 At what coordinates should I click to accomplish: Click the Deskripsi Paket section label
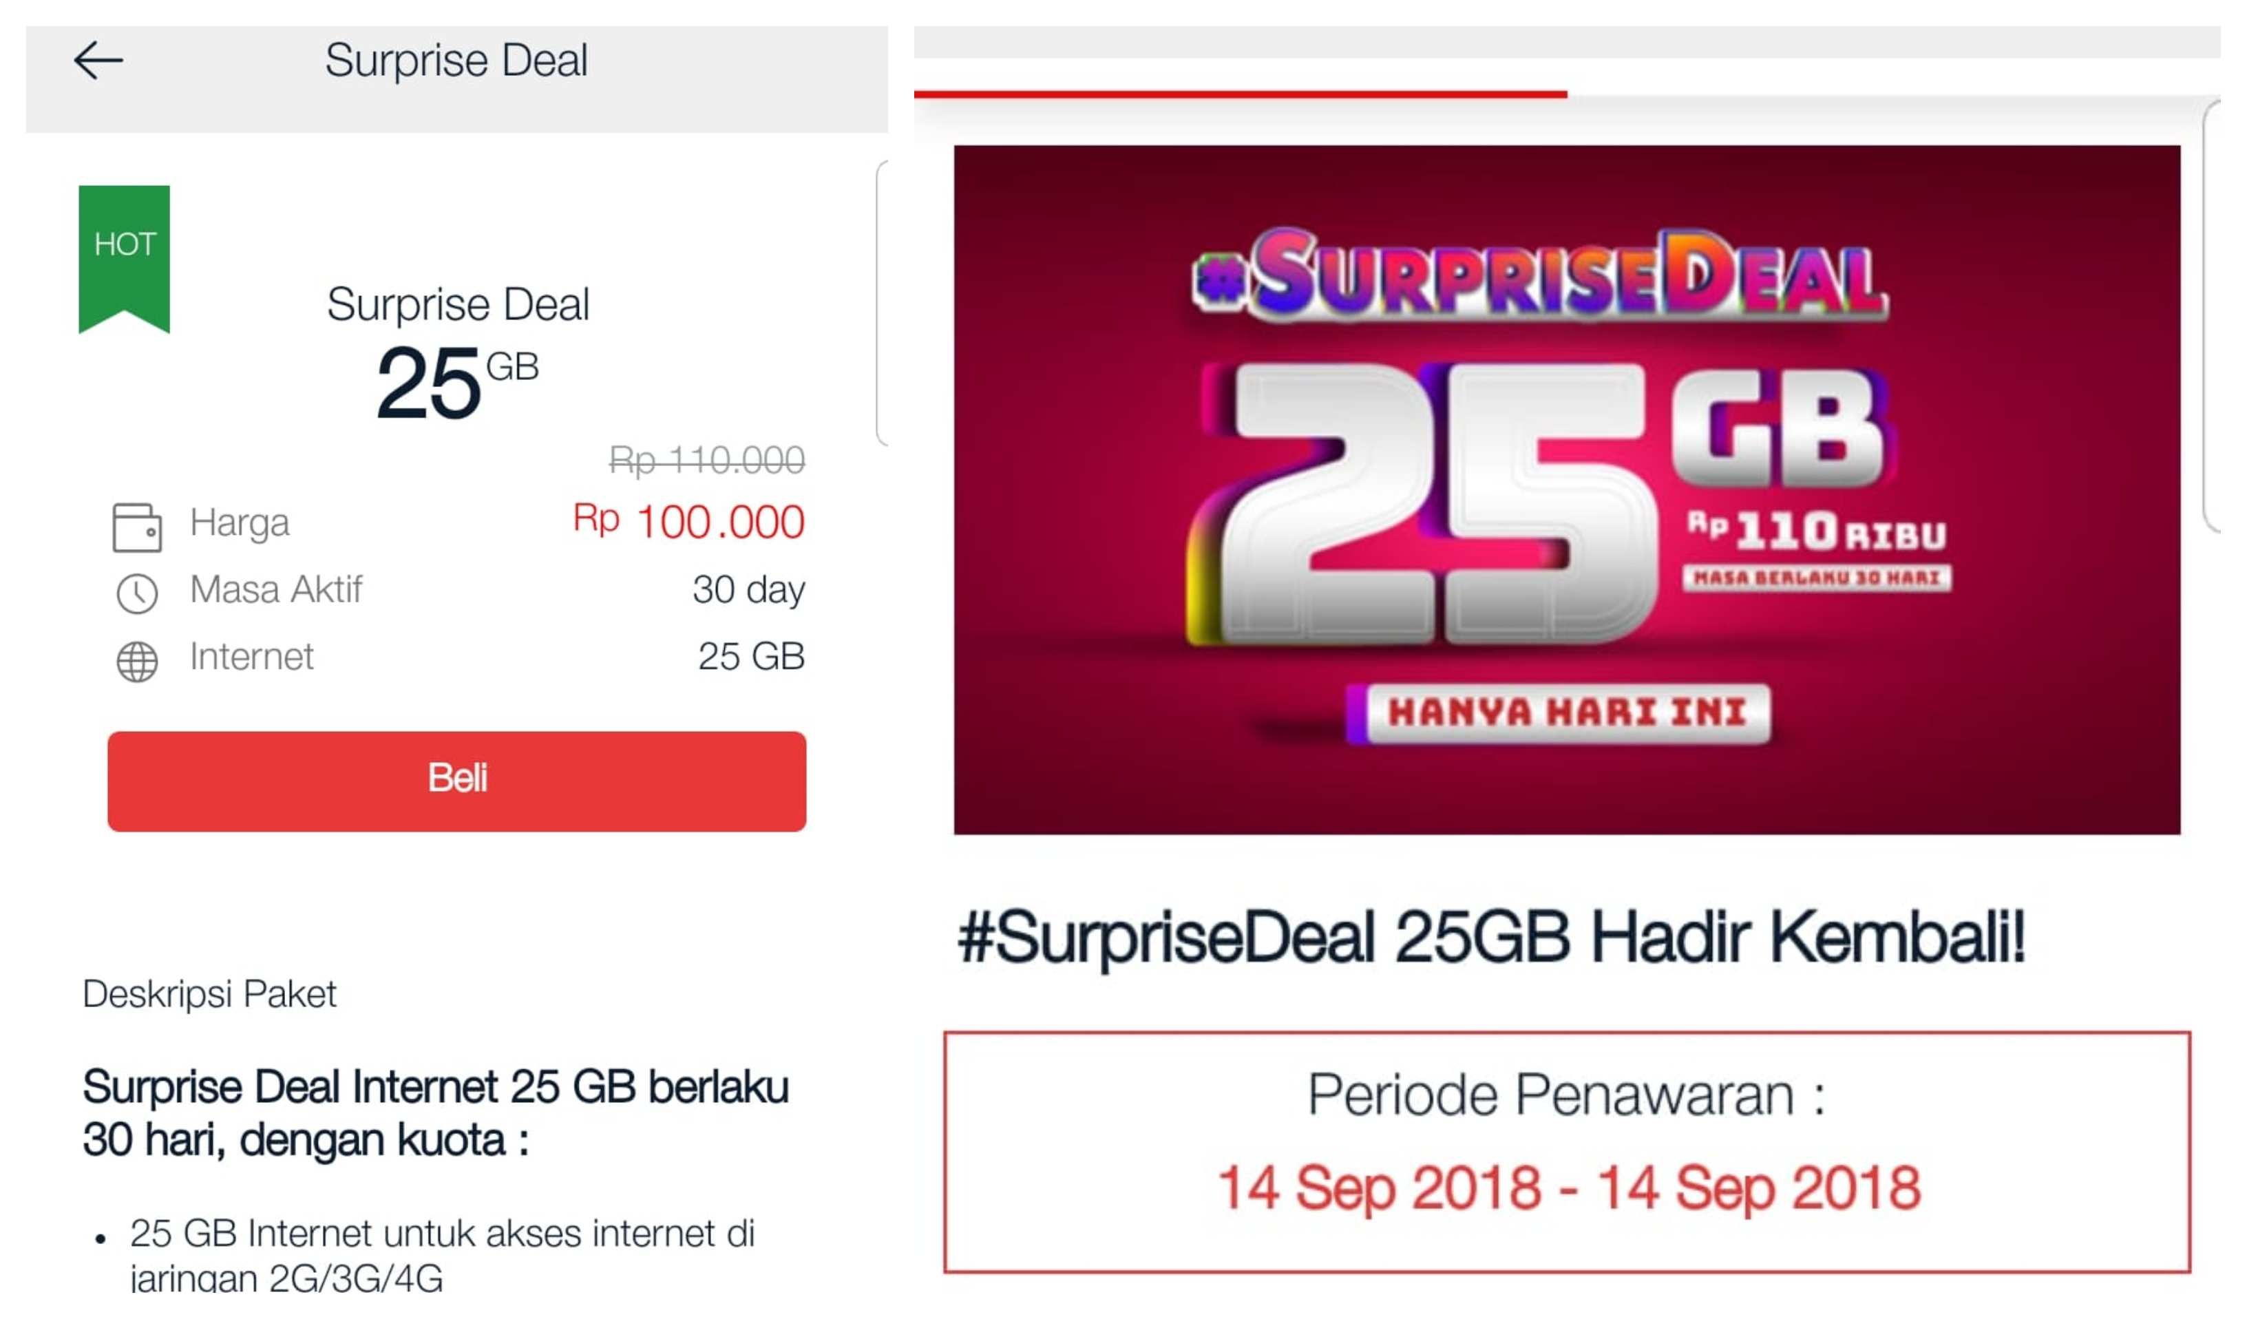[209, 993]
